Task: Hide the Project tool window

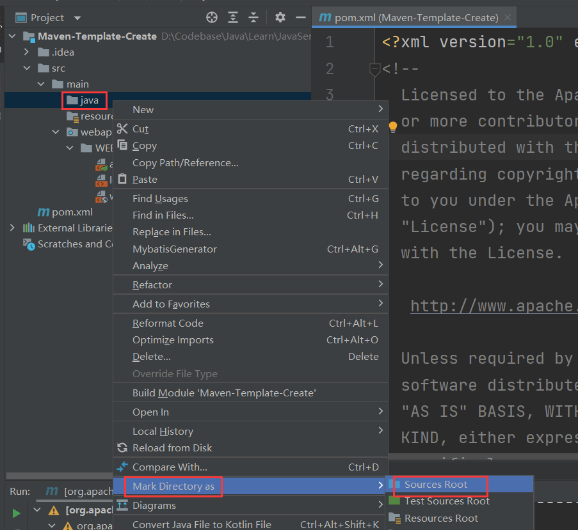Action: [300, 17]
